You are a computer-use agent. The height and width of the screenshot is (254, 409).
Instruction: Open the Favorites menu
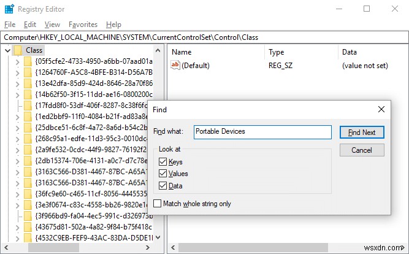tap(83, 25)
